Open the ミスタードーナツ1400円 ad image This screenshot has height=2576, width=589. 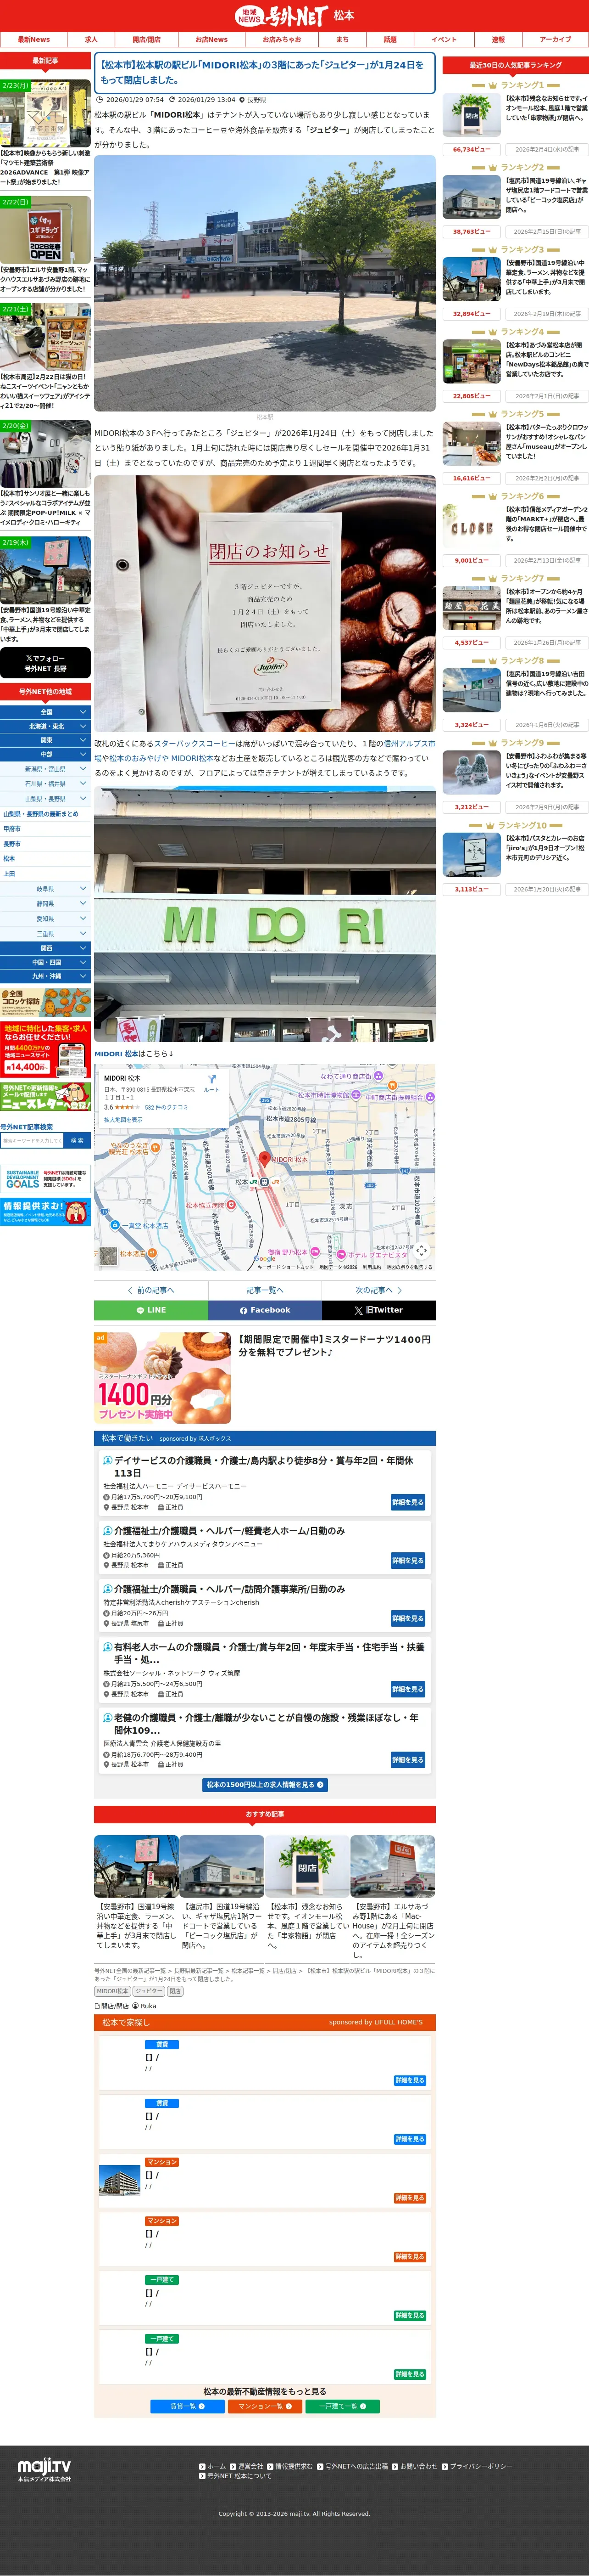[163, 1378]
